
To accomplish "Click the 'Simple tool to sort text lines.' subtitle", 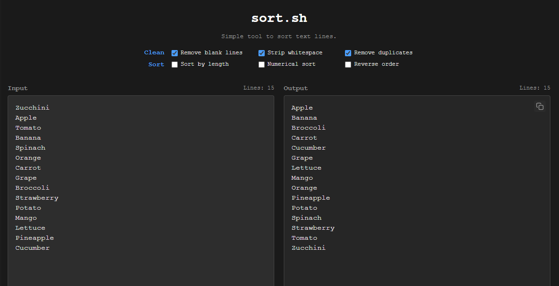I will tap(279, 36).
